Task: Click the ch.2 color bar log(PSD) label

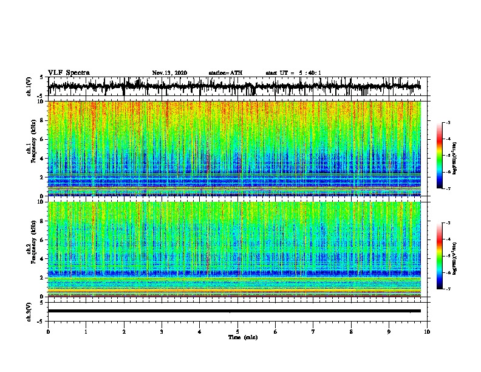Action: pyautogui.click(x=454, y=258)
